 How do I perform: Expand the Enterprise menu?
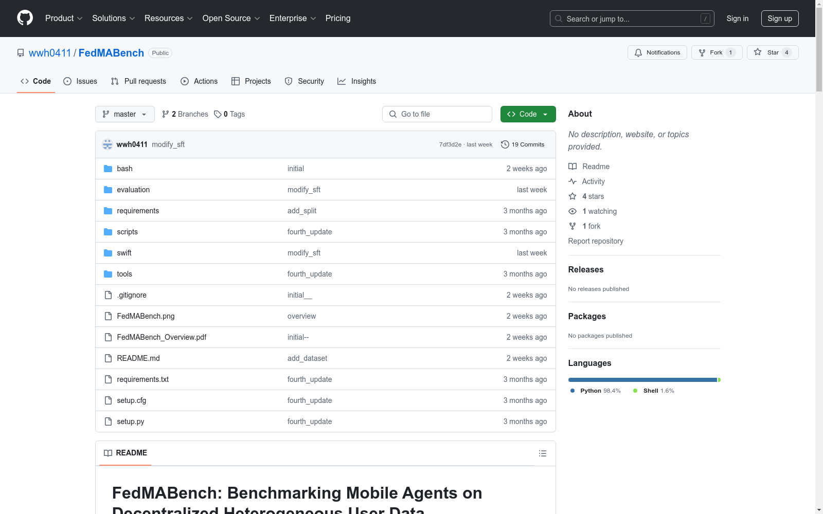(x=293, y=19)
